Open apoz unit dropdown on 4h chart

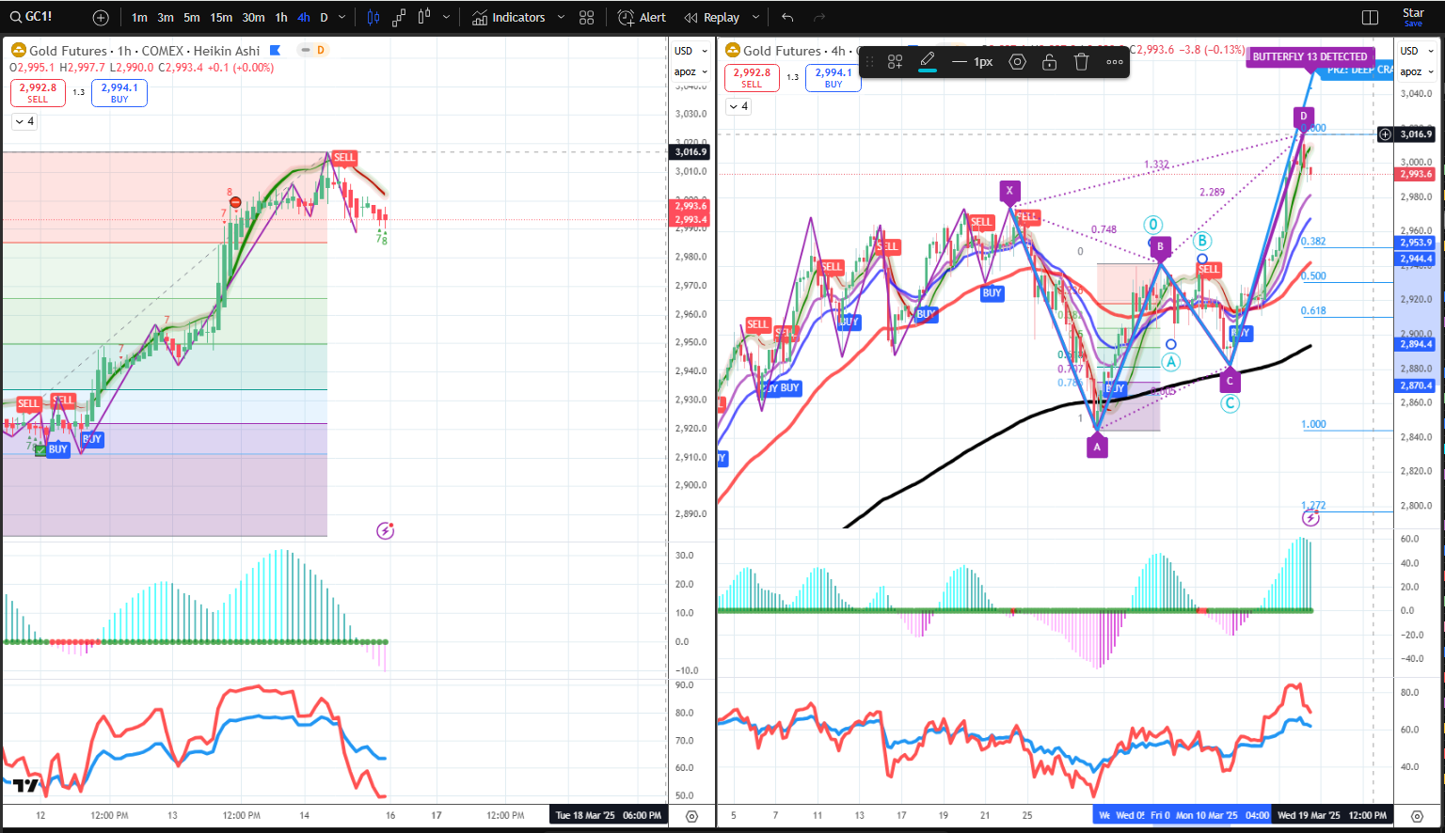(x=1417, y=71)
